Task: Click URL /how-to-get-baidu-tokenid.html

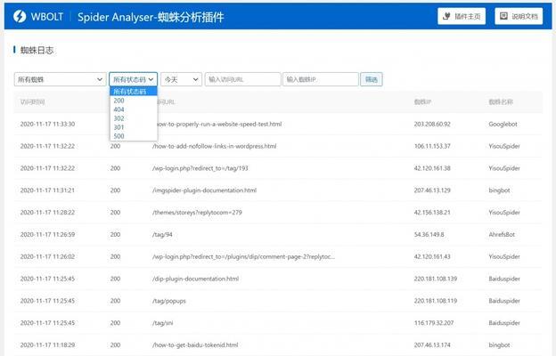Action: [x=195, y=345]
